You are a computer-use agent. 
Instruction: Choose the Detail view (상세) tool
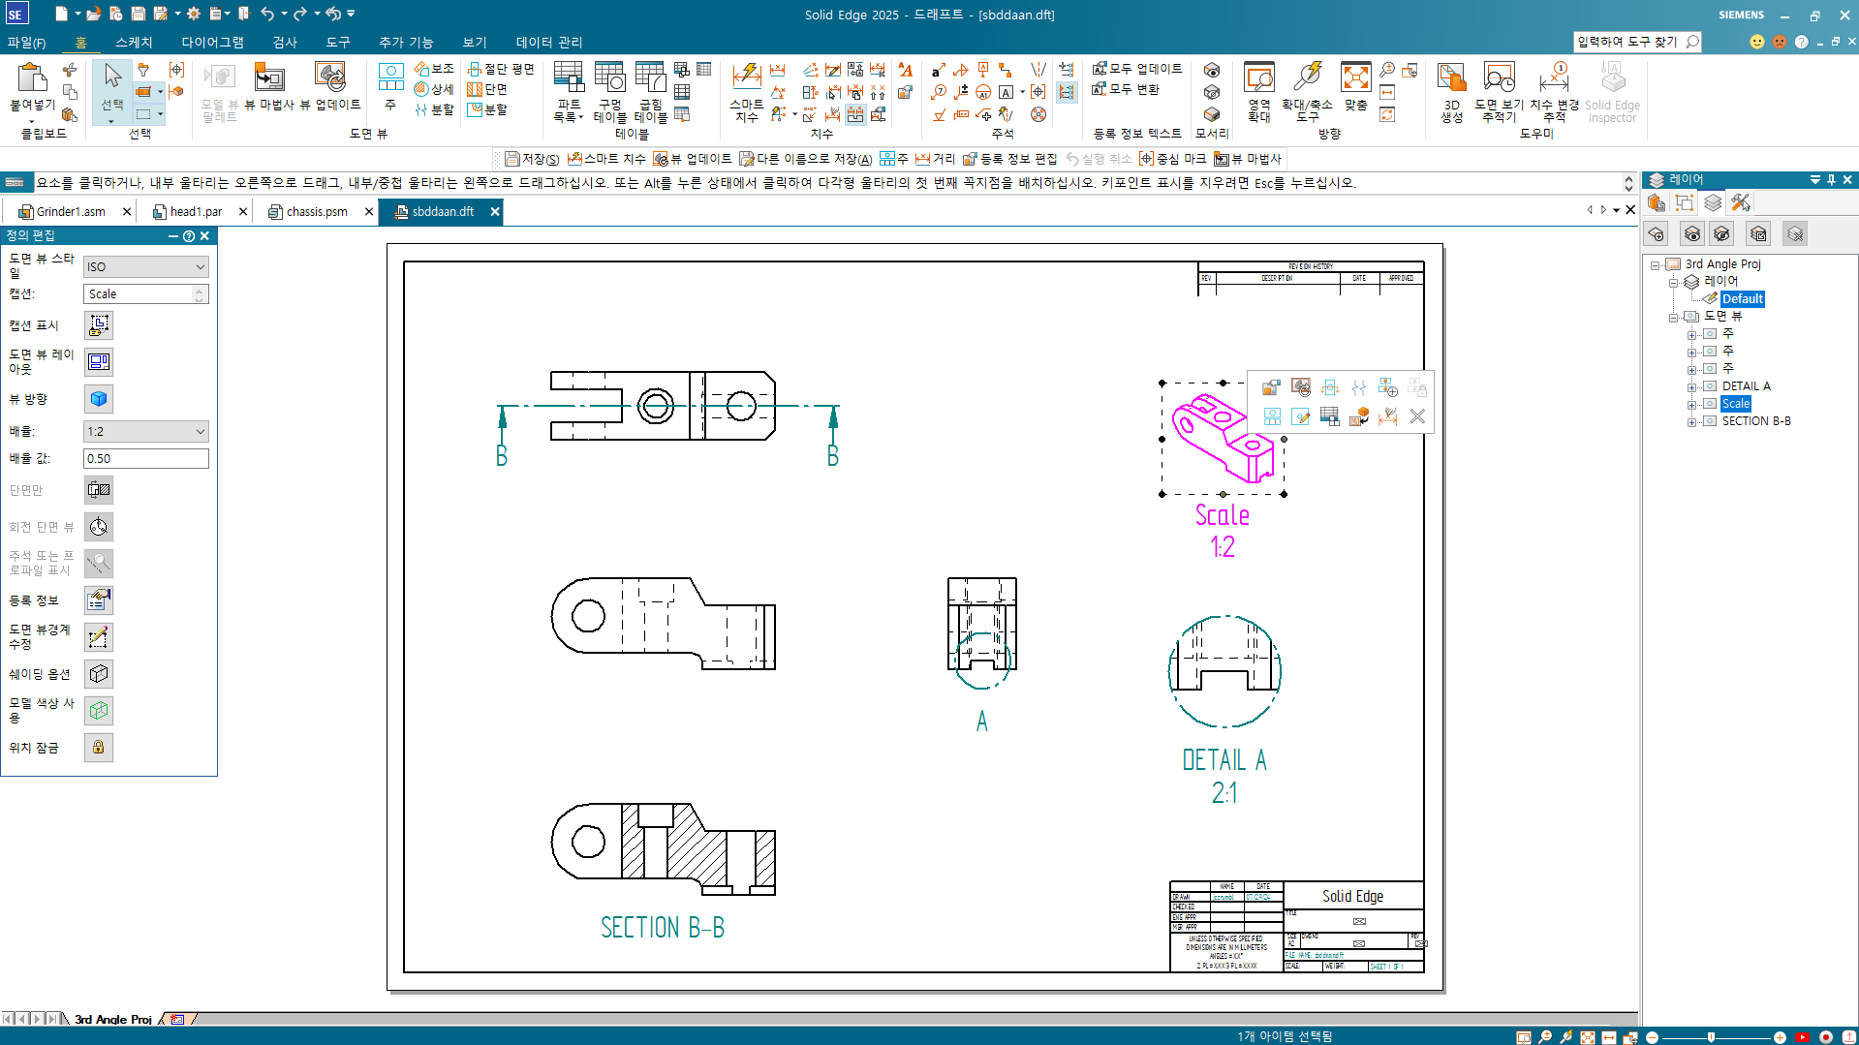click(x=434, y=89)
